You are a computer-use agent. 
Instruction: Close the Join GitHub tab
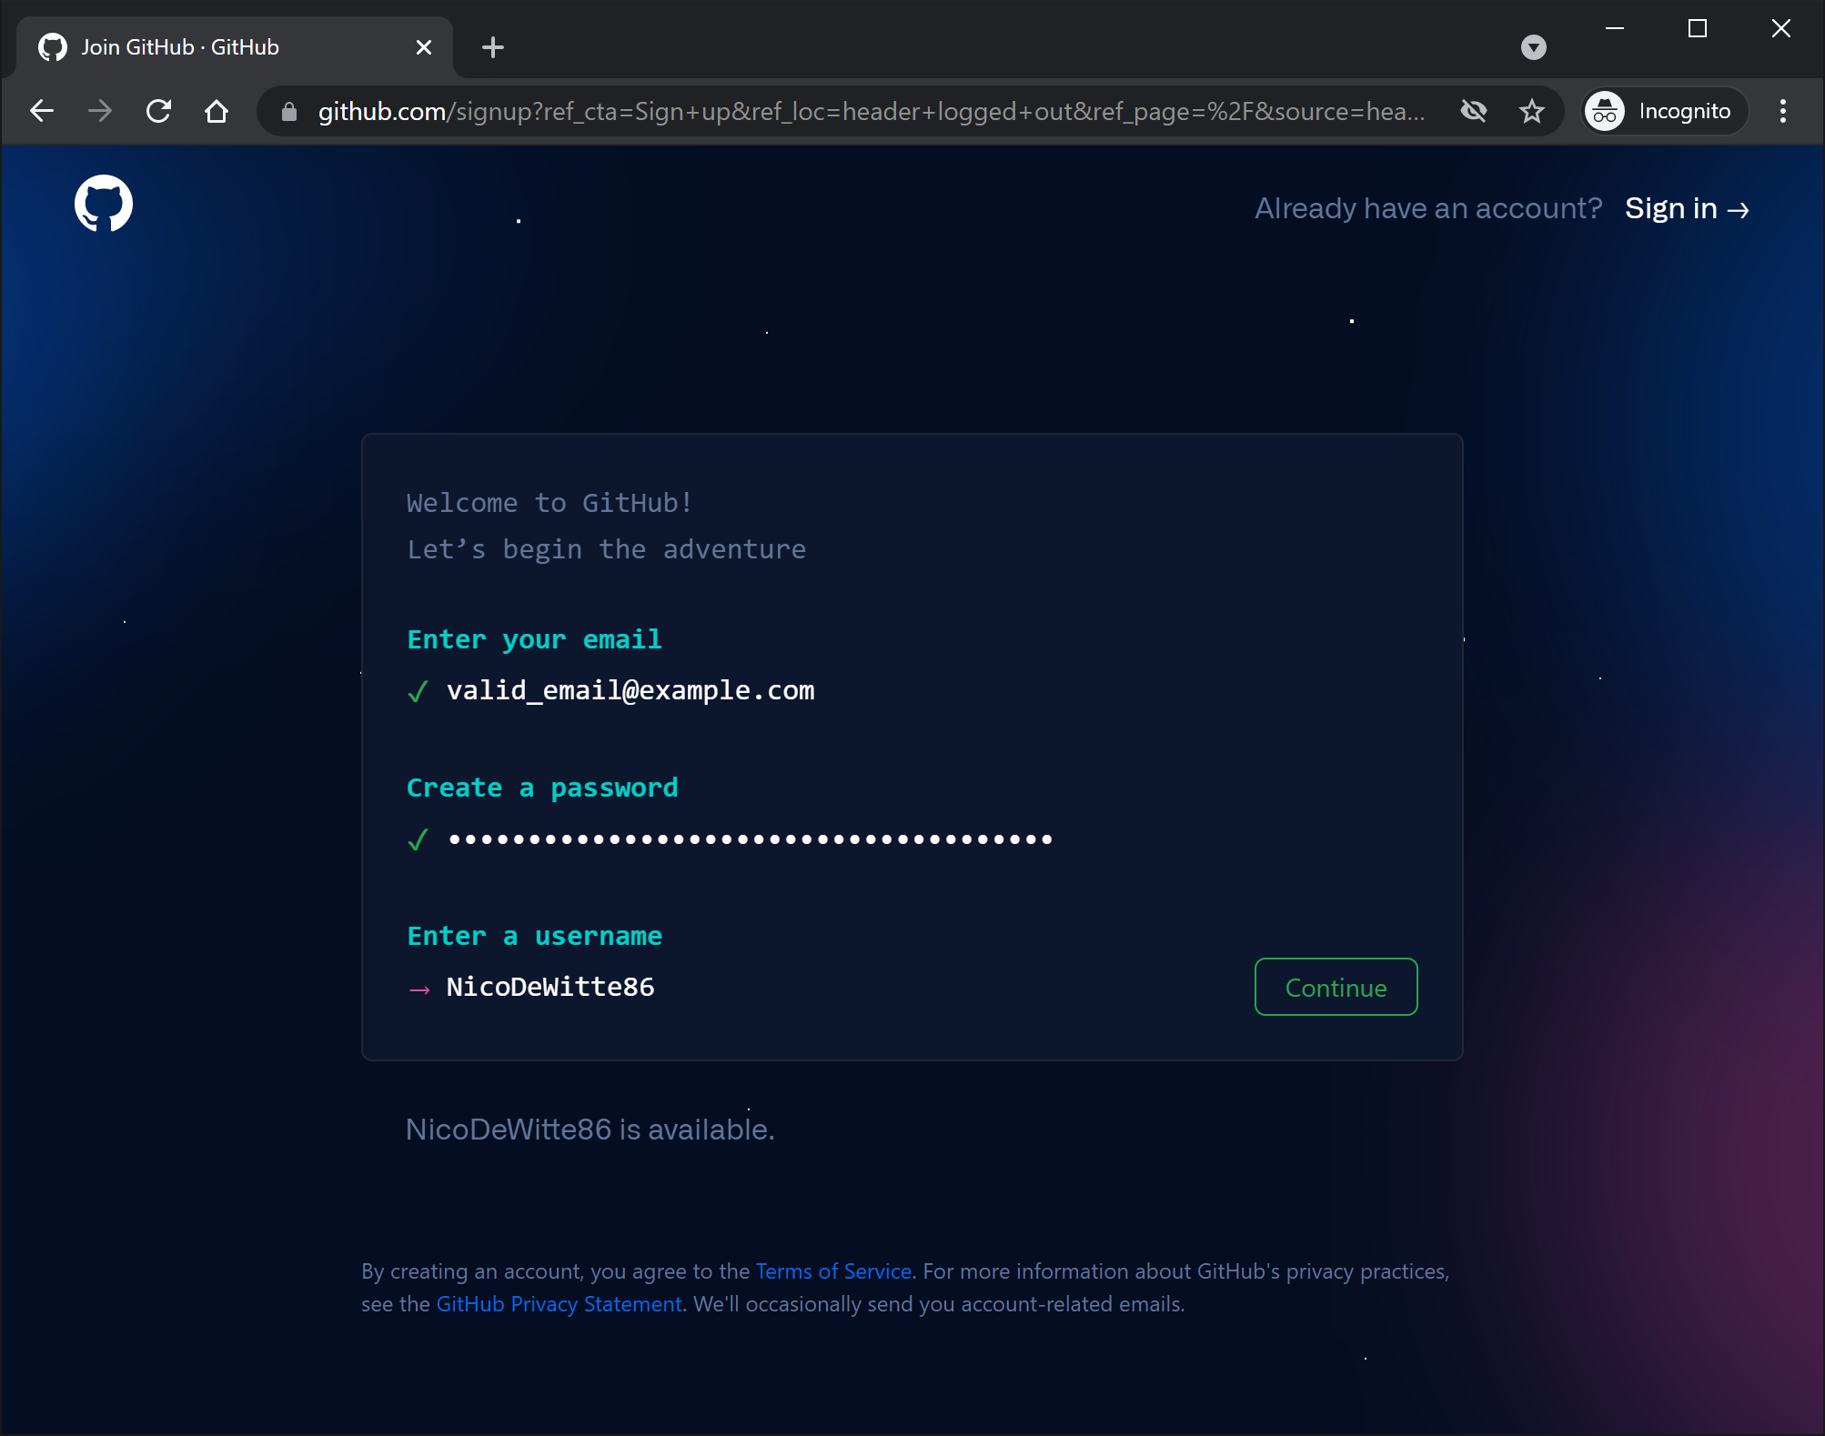424,47
